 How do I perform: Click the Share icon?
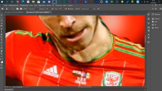pos(161,9)
